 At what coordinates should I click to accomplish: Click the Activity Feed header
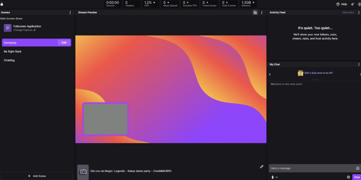(277, 12)
